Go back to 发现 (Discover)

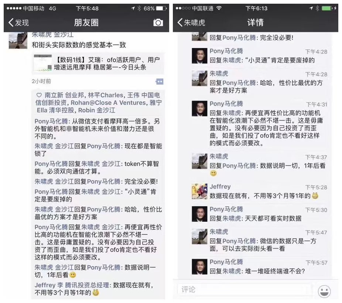(18, 23)
